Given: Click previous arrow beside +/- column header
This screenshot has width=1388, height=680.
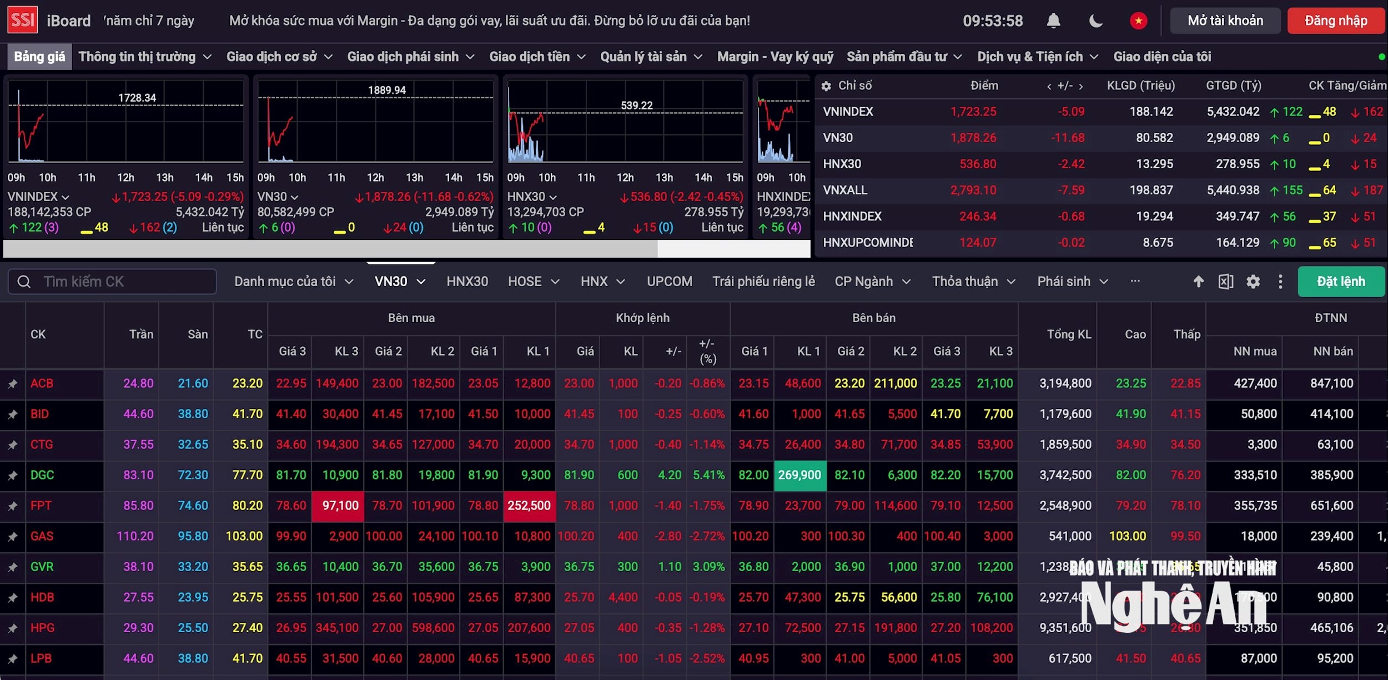Looking at the screenshot, I should click(1049, 86).
